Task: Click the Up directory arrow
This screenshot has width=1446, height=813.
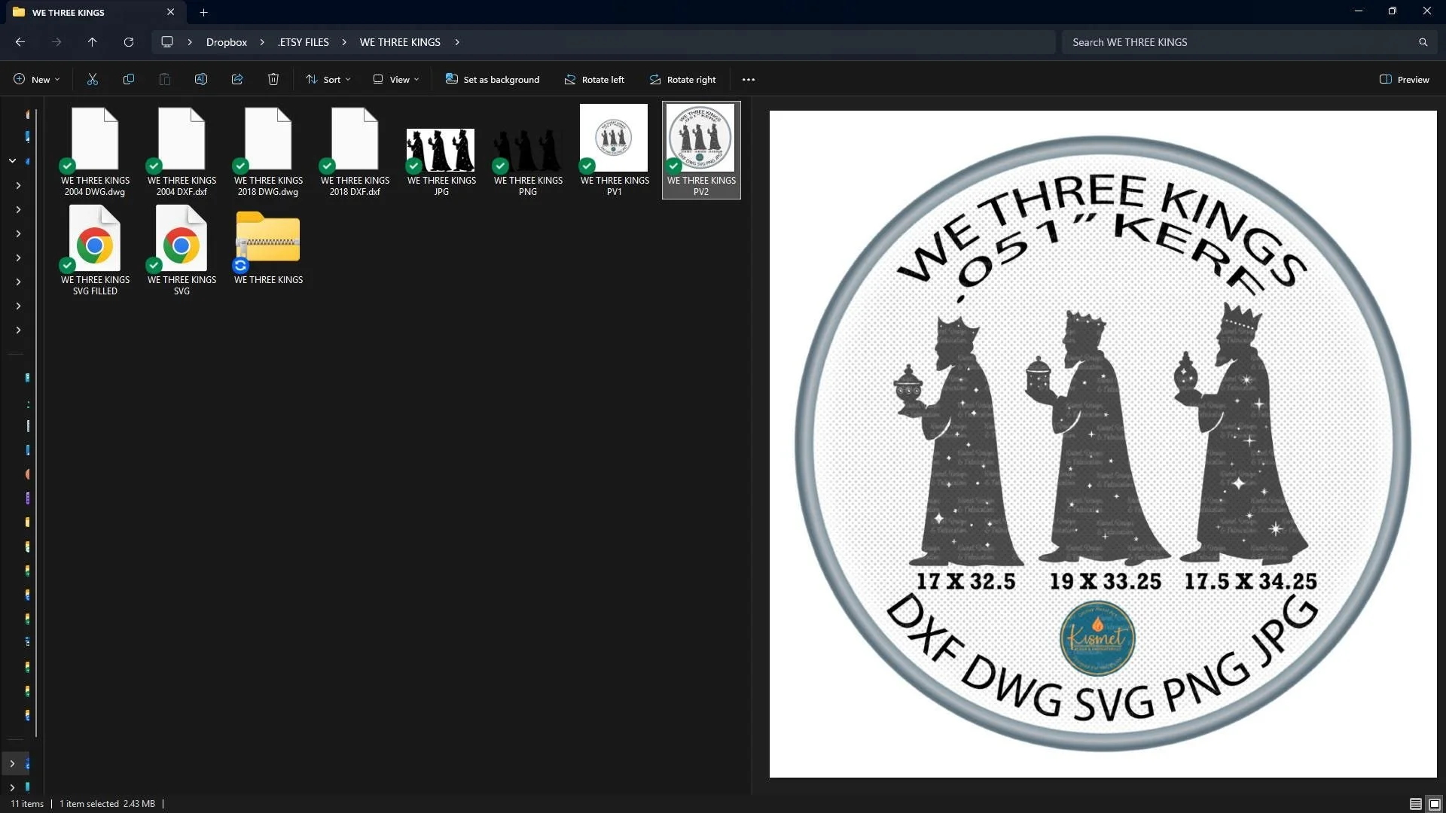Action: click(x=93, y=42)
